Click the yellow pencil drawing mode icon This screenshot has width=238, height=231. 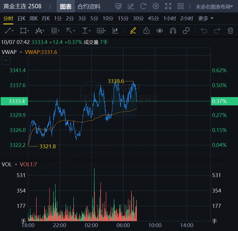133,30
